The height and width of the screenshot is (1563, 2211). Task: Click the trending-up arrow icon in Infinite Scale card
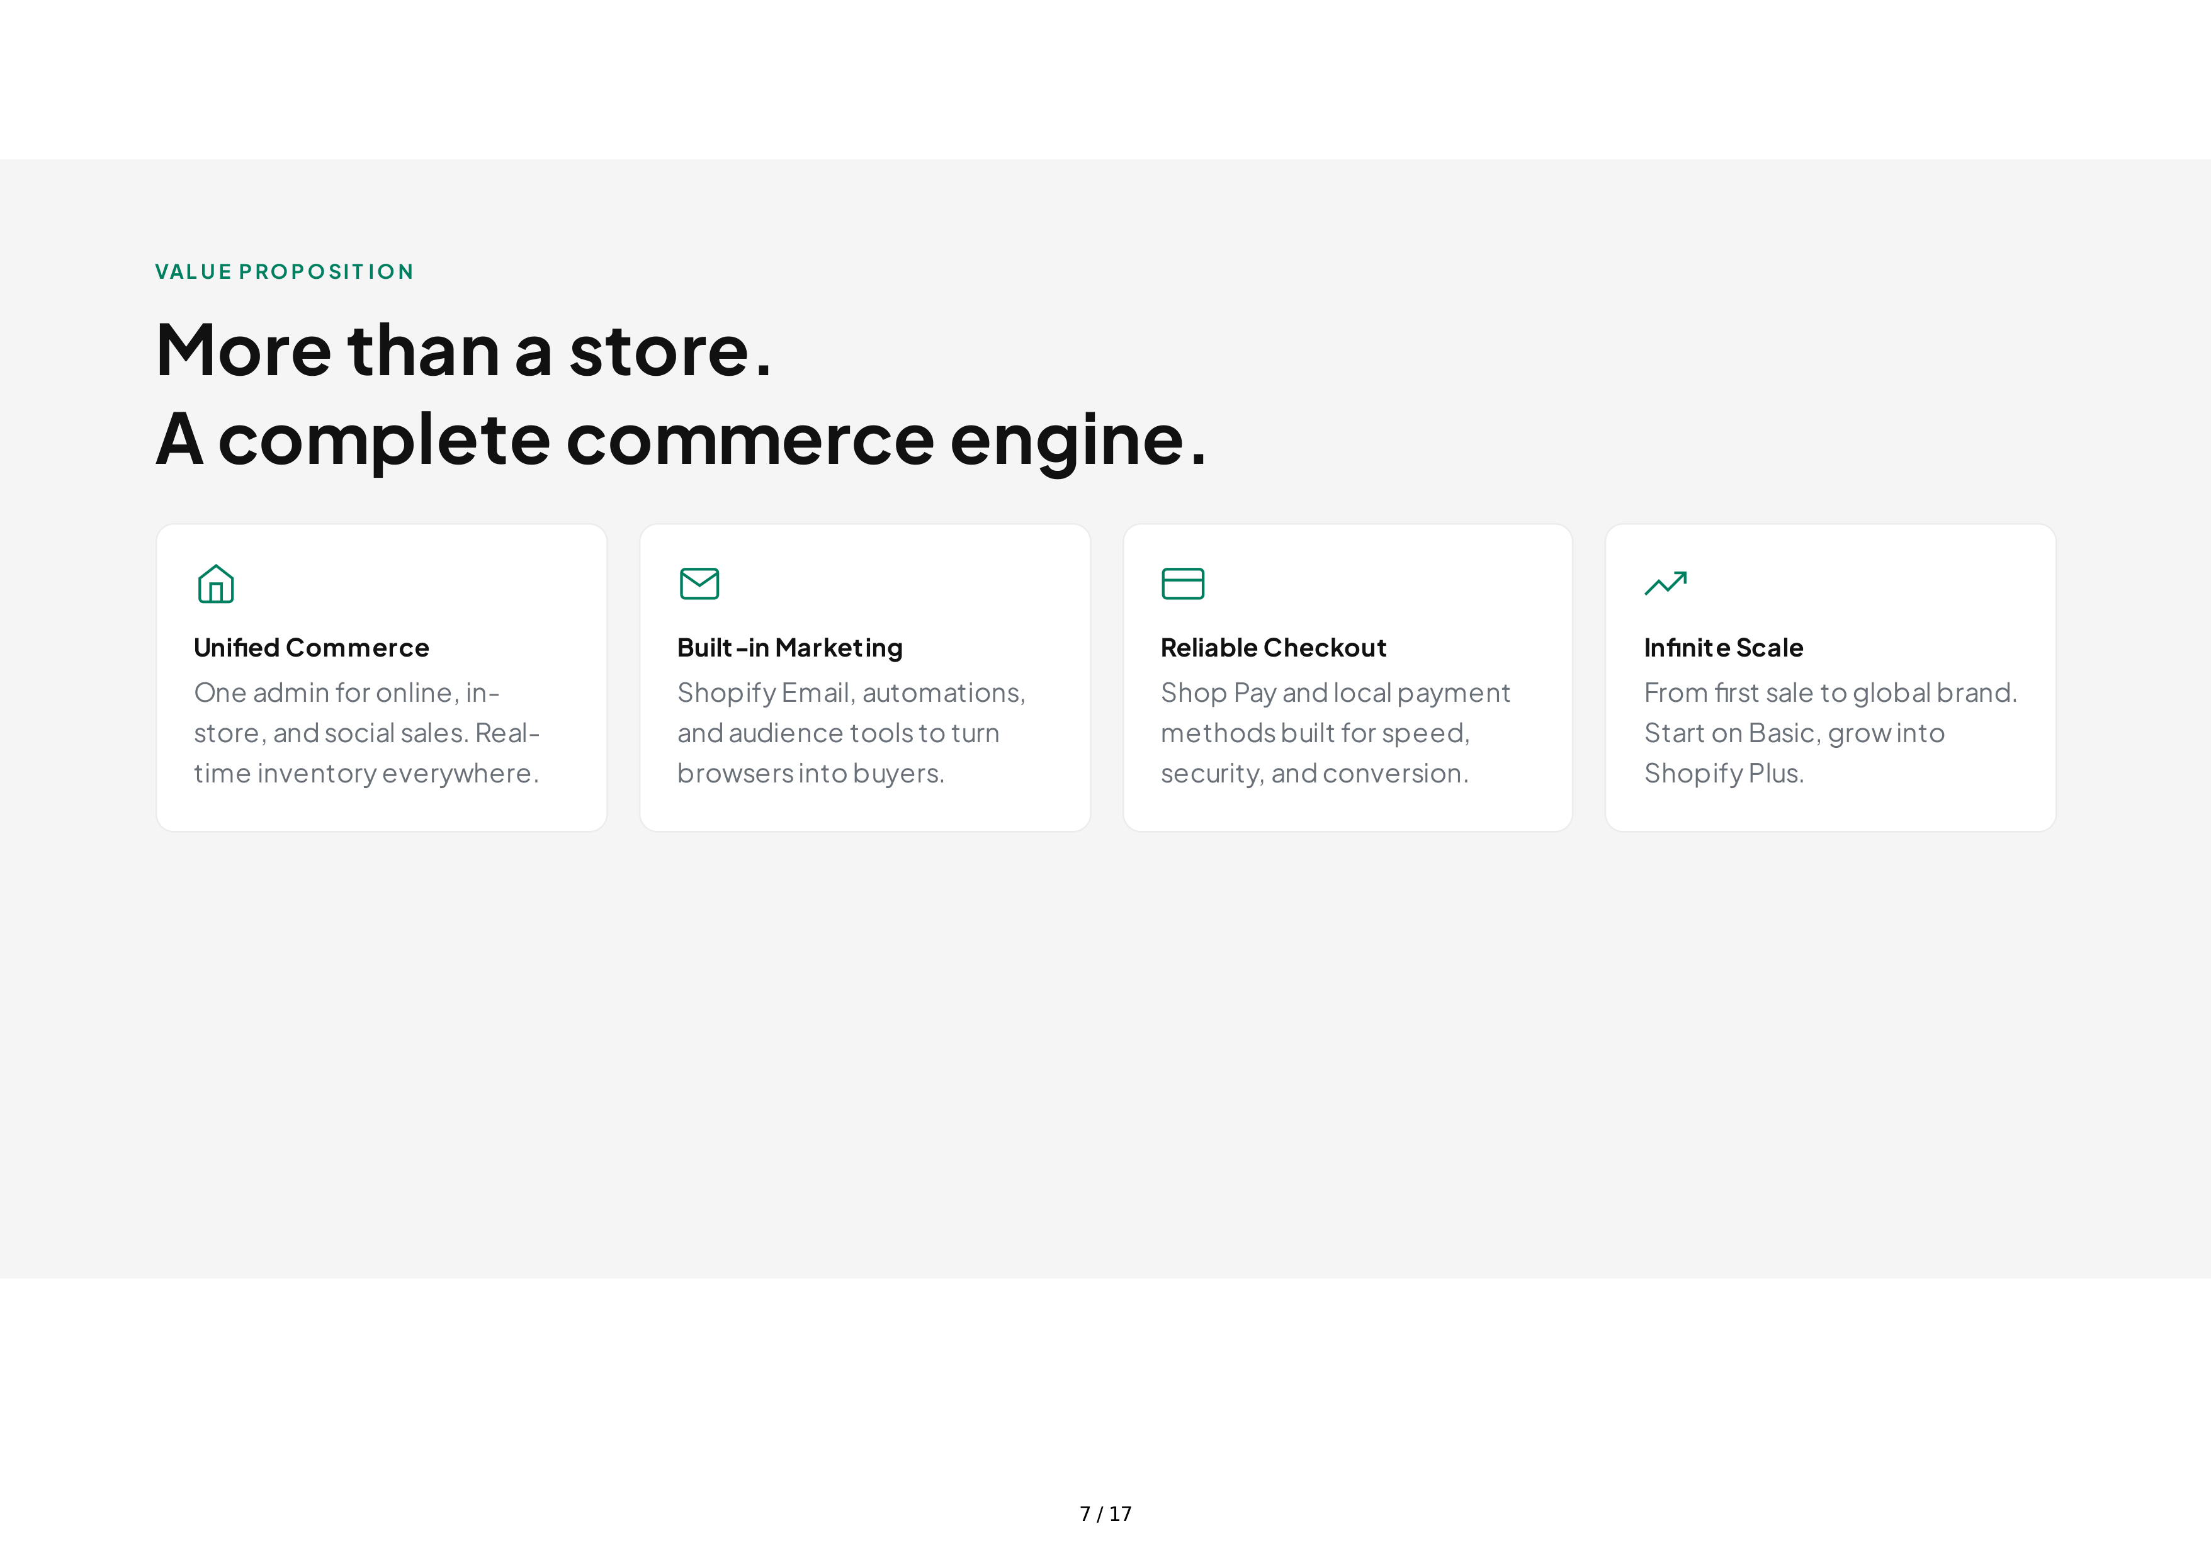[1665, 584]
